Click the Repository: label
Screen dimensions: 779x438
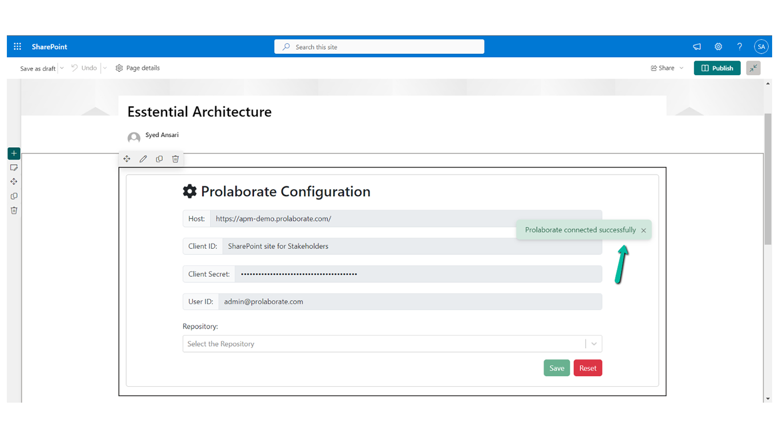point(200,327)
